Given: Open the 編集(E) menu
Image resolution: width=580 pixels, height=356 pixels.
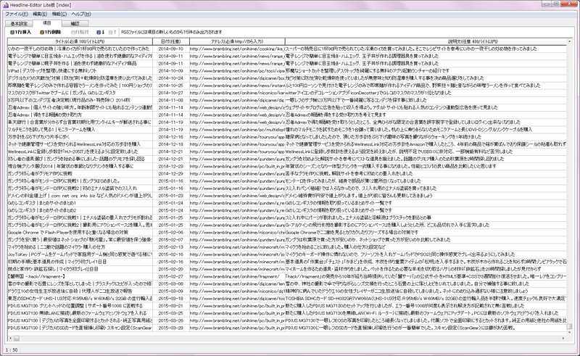Looking at the screenshot, I should coord(44,14).
